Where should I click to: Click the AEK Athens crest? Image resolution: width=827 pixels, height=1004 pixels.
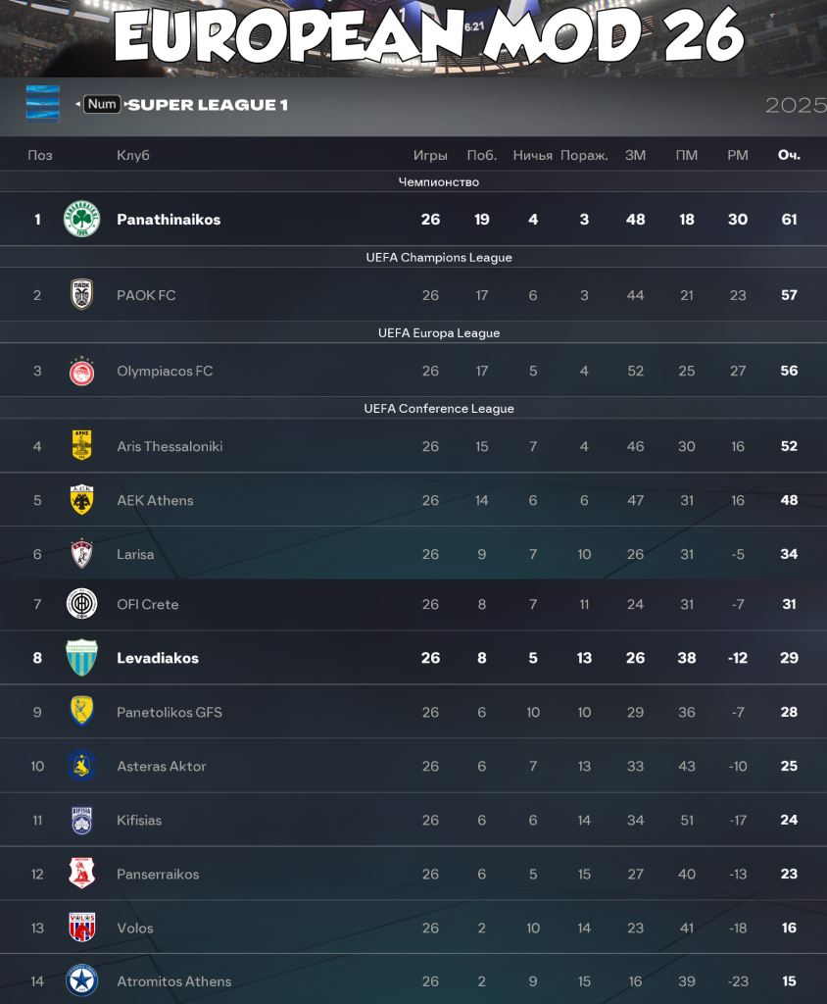[81, 500]
